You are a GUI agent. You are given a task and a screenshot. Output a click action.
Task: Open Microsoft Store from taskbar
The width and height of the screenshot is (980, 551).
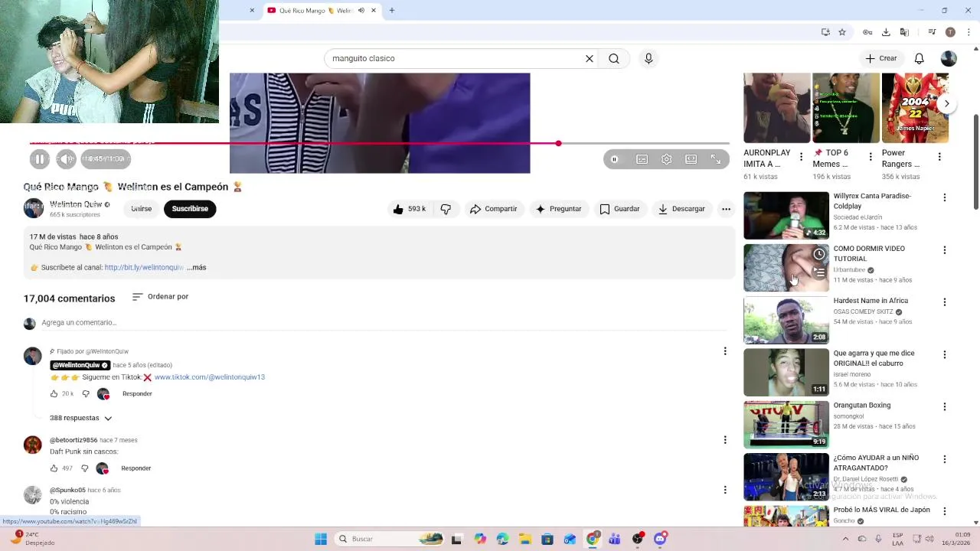point(547,540)
